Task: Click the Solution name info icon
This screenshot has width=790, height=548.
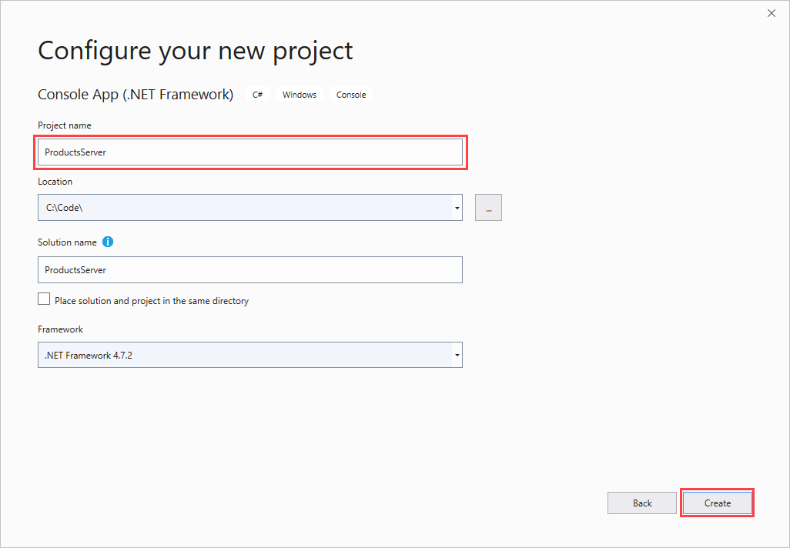Action: (108, 242)
